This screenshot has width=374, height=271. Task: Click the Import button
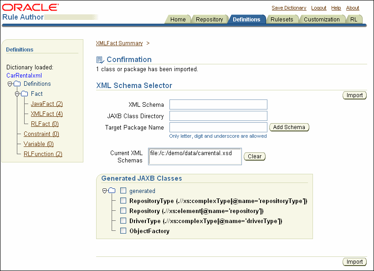pyautogui.click(x=354, y=95)
